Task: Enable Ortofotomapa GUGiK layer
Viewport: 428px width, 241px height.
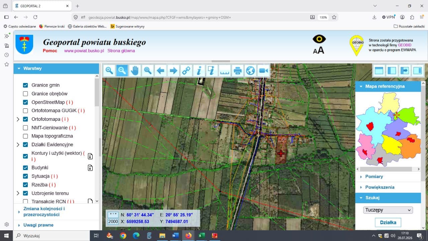Action: pyautogui.click(x=25, y=110)
